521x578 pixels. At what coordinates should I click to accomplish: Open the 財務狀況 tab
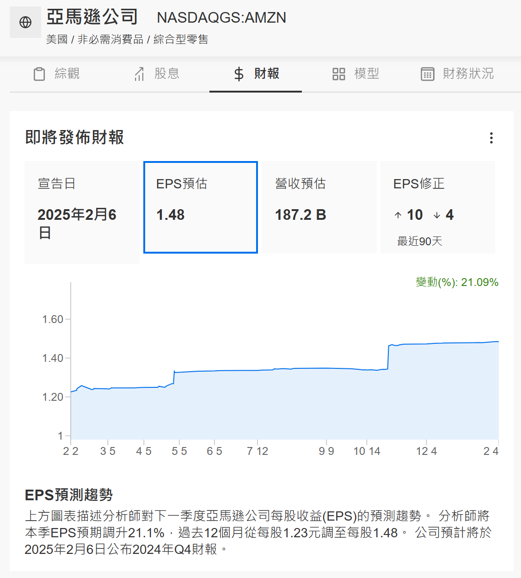(457, 74)
